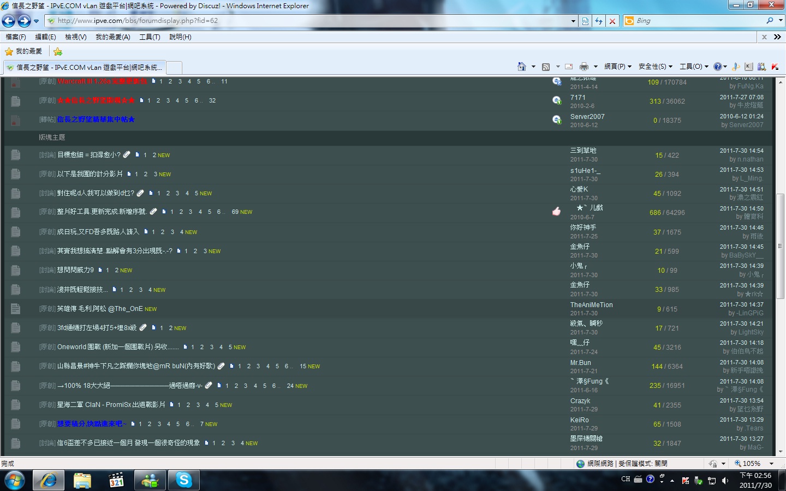Click the Add to Favorites Bar icon
786x491 pixels.
pyautogui.click(x=58, y=51)
